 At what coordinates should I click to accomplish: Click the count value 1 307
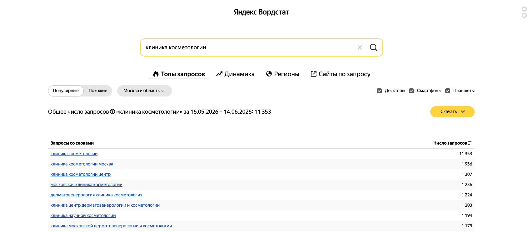coord(467,174)
